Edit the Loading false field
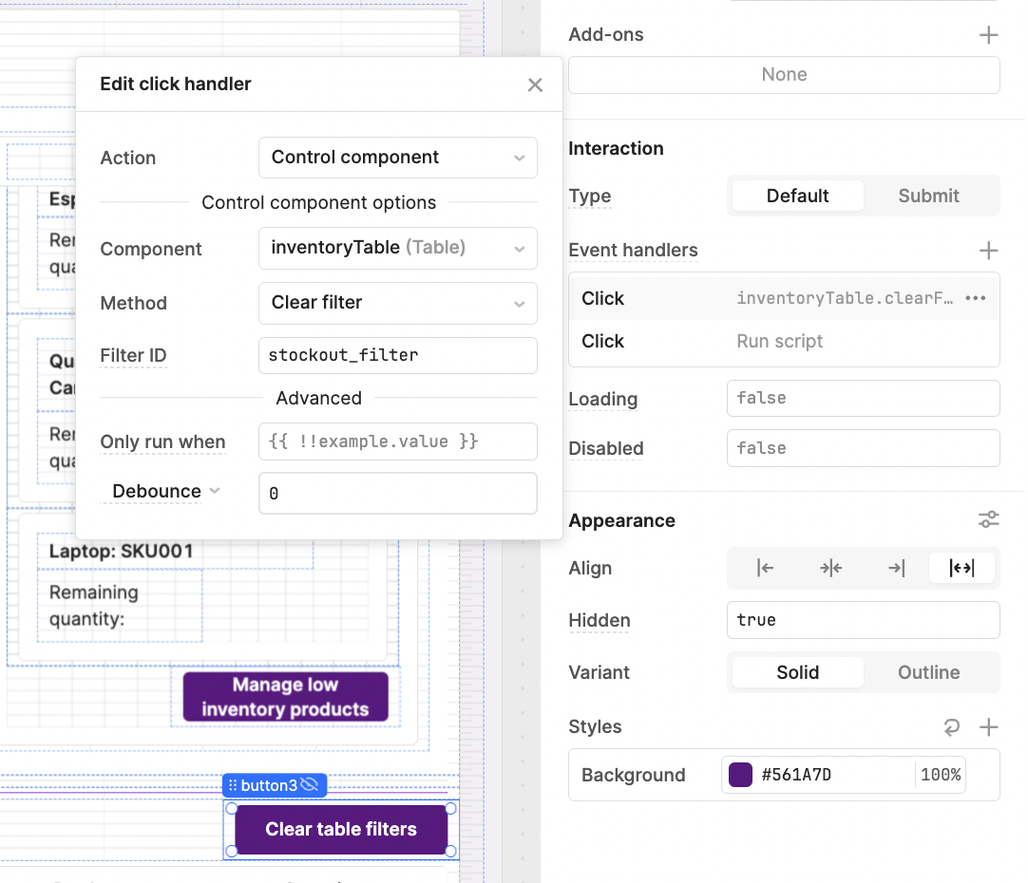Screen dimensions: 1028x883 [x=863, y=398]
